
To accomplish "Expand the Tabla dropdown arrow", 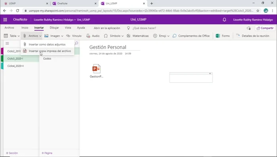I will tap(19, 36).
